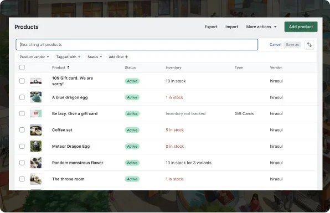Select the Meteor Dragon Egg checkbox

pyautogui.click(x=22, y=146)
